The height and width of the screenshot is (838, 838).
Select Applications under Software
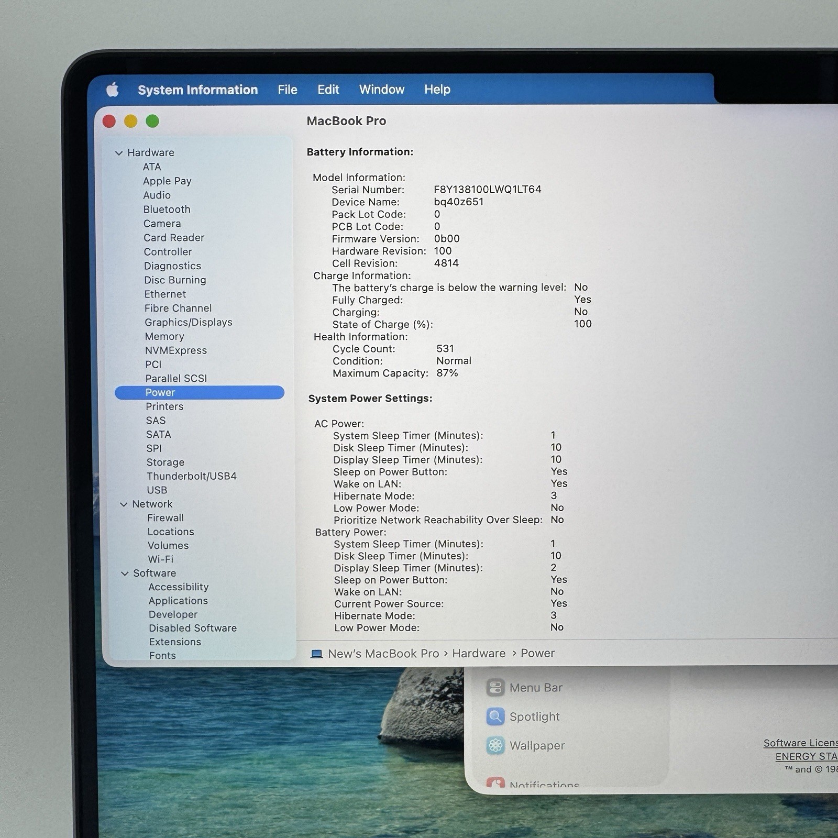(178, 601)
